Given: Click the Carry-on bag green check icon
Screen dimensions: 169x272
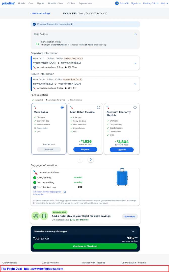Looking at the screenshot, I should 35,178.
